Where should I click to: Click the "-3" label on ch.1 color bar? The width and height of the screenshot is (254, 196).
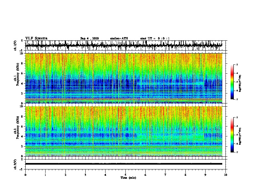237,65
